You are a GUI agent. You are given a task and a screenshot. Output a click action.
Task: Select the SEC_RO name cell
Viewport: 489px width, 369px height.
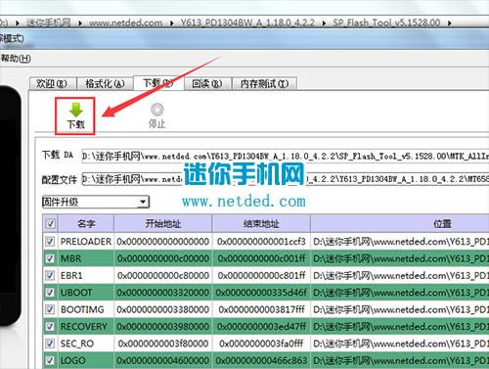click(86, 343)
